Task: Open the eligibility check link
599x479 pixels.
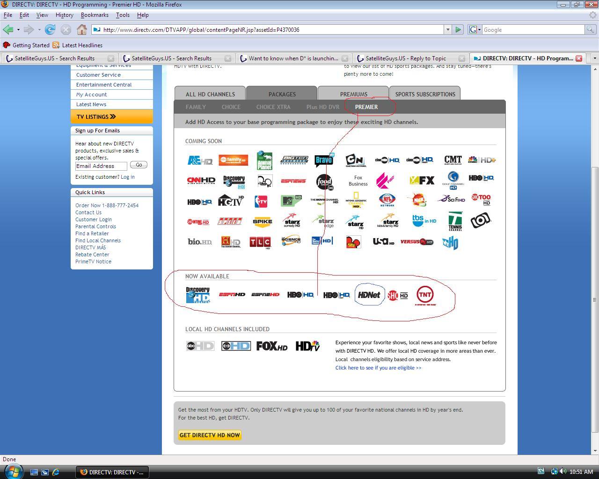Action: (378, 368)
